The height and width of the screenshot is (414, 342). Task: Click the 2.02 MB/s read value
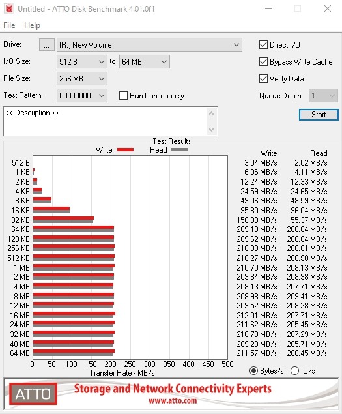(311, 163)
